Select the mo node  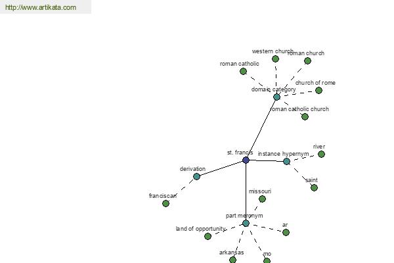pos(267,261)
